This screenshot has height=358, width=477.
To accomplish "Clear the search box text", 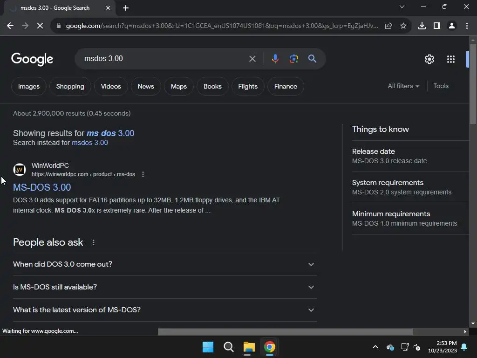I will click(x=252, y=59).
